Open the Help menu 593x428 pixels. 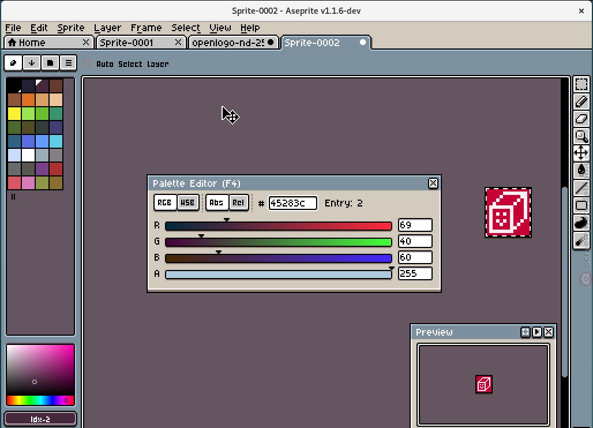point(250,28)
